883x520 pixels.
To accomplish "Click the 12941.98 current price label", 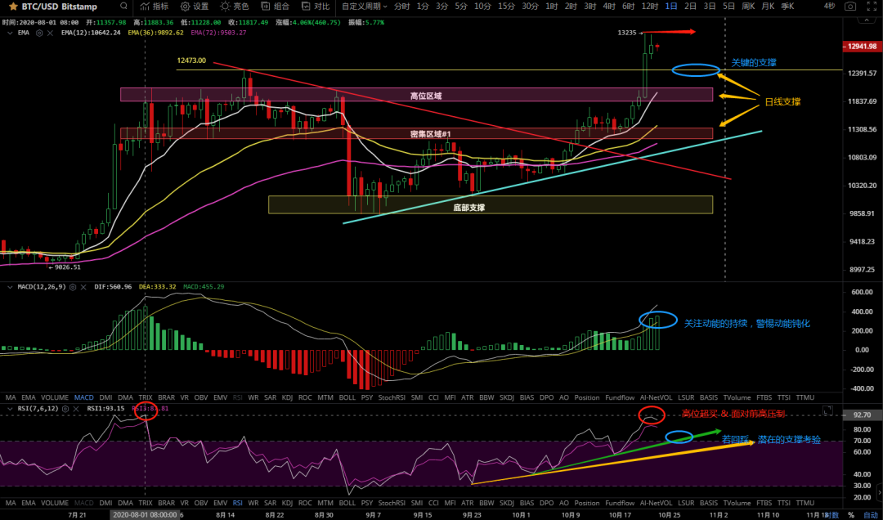I will pyautogui.click(x=862, y=47).
